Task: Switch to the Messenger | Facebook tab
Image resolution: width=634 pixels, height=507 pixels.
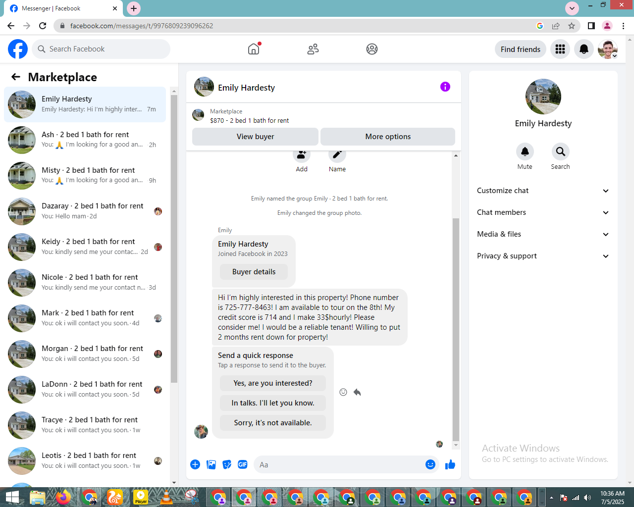Action: [x=63, y=8]
